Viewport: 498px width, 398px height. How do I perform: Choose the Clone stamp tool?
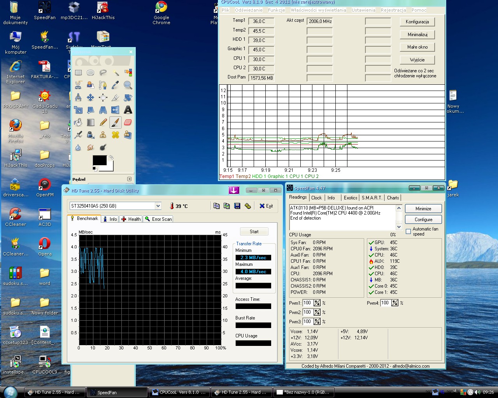point(103,135)
